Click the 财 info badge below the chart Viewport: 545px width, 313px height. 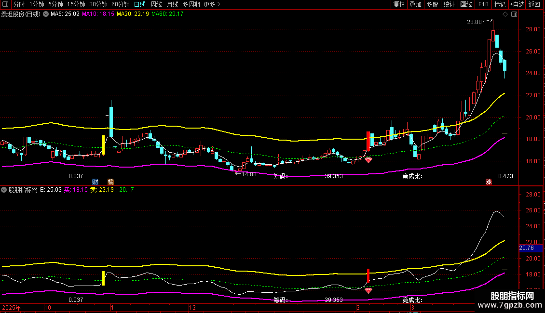pos(95,182)
